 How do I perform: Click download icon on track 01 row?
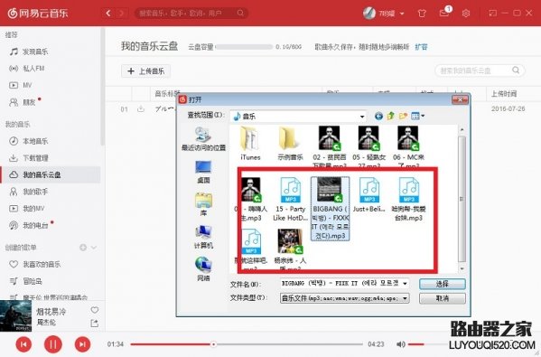pos(141,109)
